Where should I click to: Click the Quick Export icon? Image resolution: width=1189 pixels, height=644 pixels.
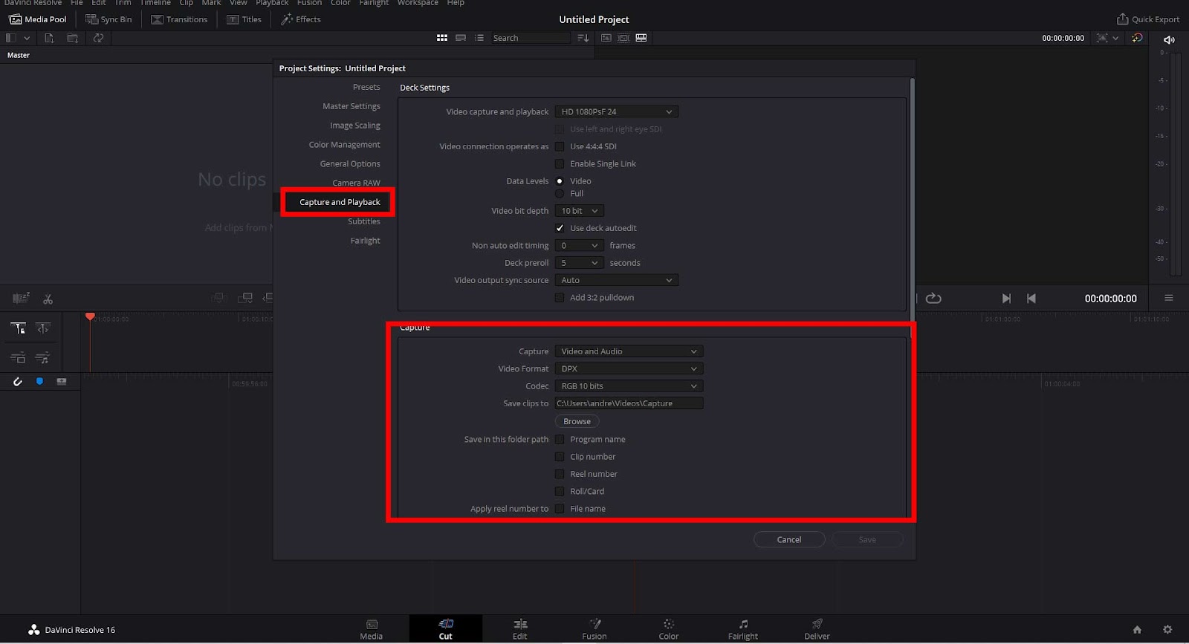coord(1122,19)
